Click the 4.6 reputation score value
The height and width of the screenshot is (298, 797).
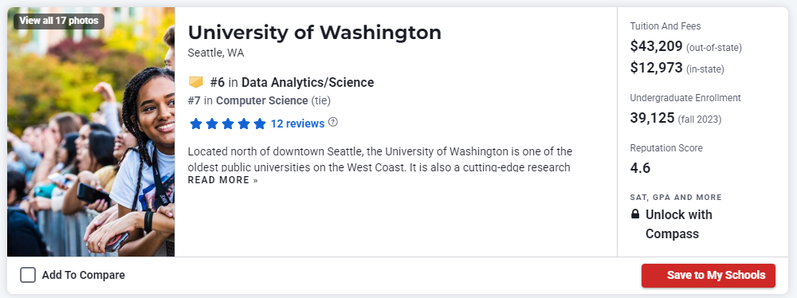640,168
